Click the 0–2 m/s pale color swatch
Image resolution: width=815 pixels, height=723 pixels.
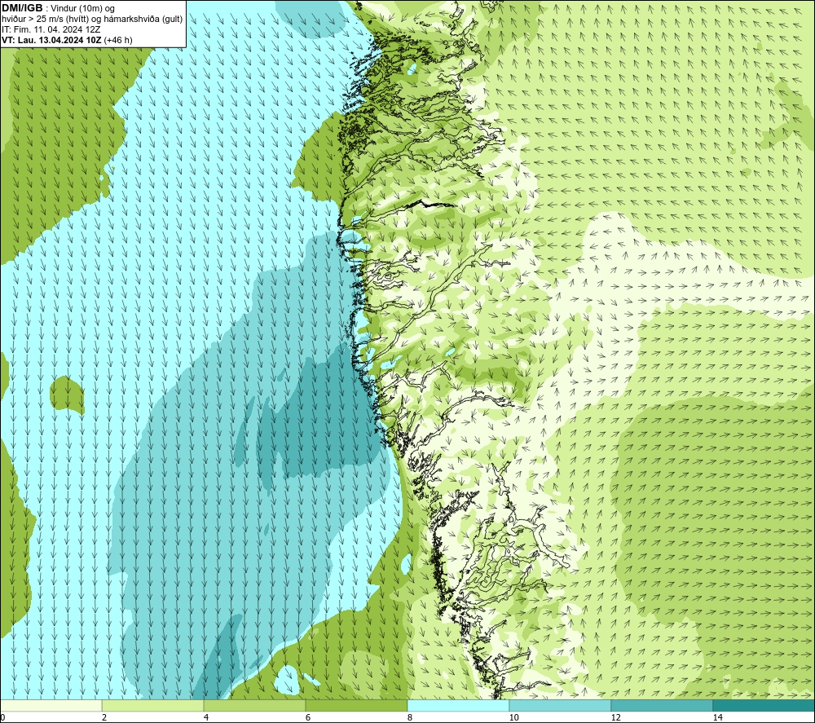(51, 705)
